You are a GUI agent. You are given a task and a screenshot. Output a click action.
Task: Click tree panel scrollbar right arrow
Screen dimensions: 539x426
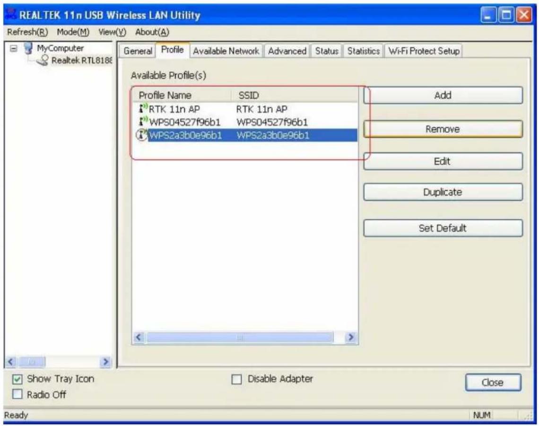point(105,362)
